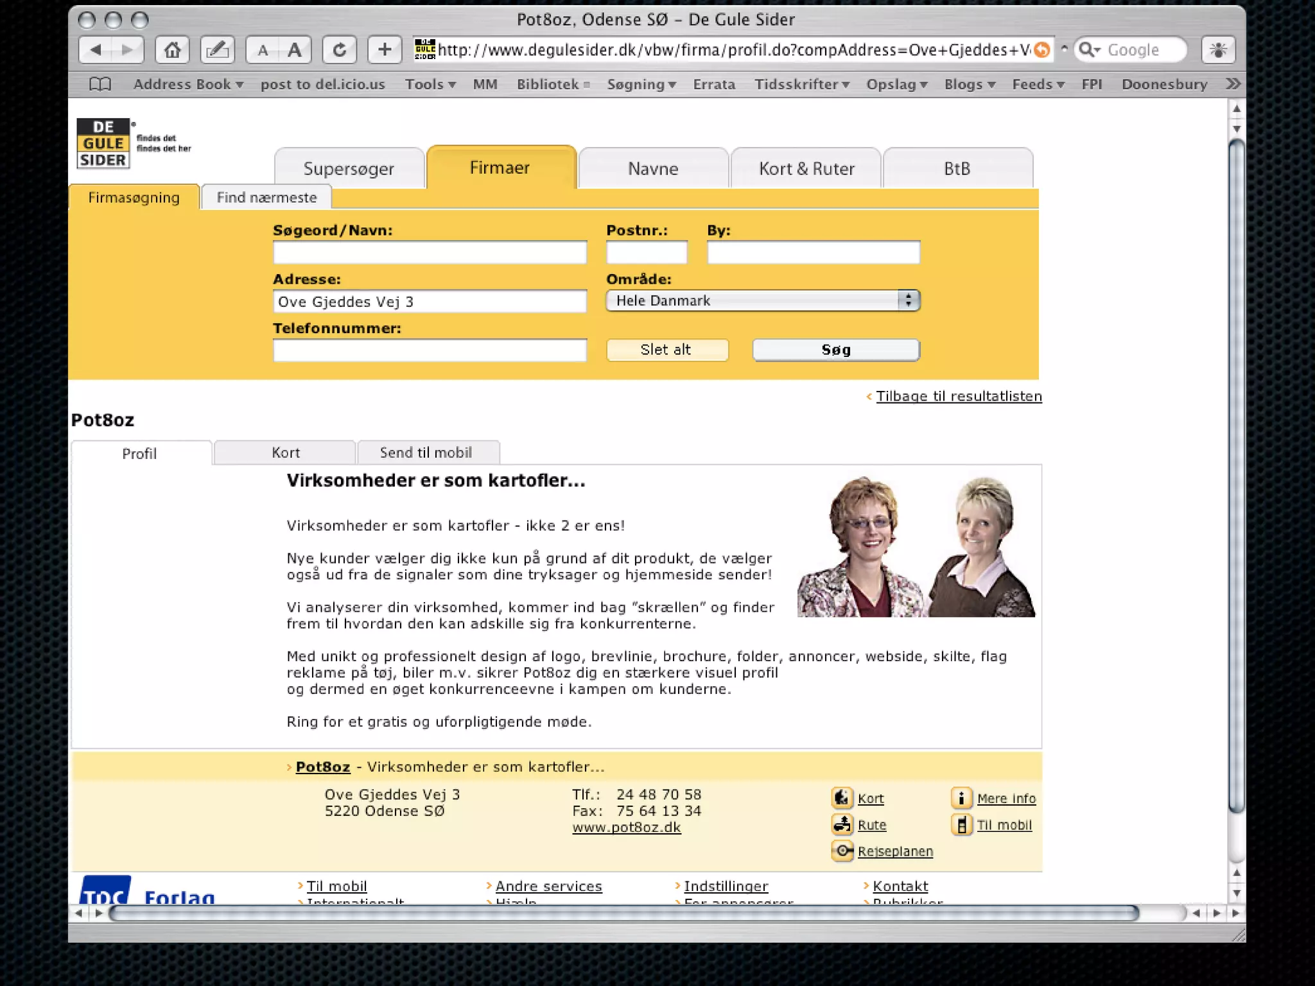Open the Google search engine dropdown
The image size is (1315, 986).
pos(1090,50)
